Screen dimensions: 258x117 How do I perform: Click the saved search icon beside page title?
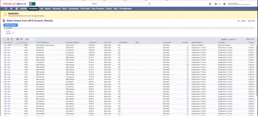coord(4,21)
